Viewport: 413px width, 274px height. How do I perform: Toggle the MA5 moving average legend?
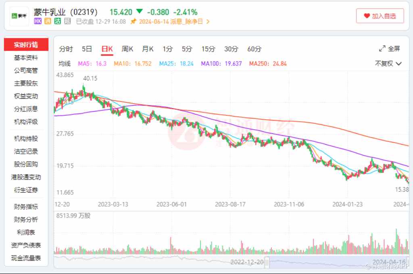(92, 63)
